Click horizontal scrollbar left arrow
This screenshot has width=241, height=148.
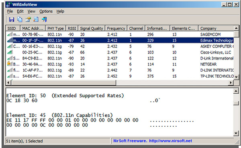8,83
